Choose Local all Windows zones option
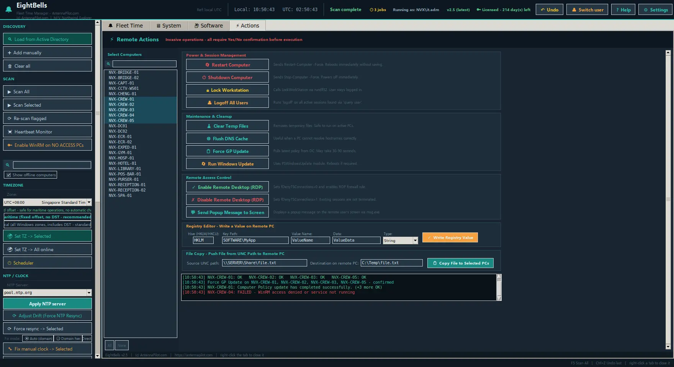674x367 pixels. pos(47,224)
